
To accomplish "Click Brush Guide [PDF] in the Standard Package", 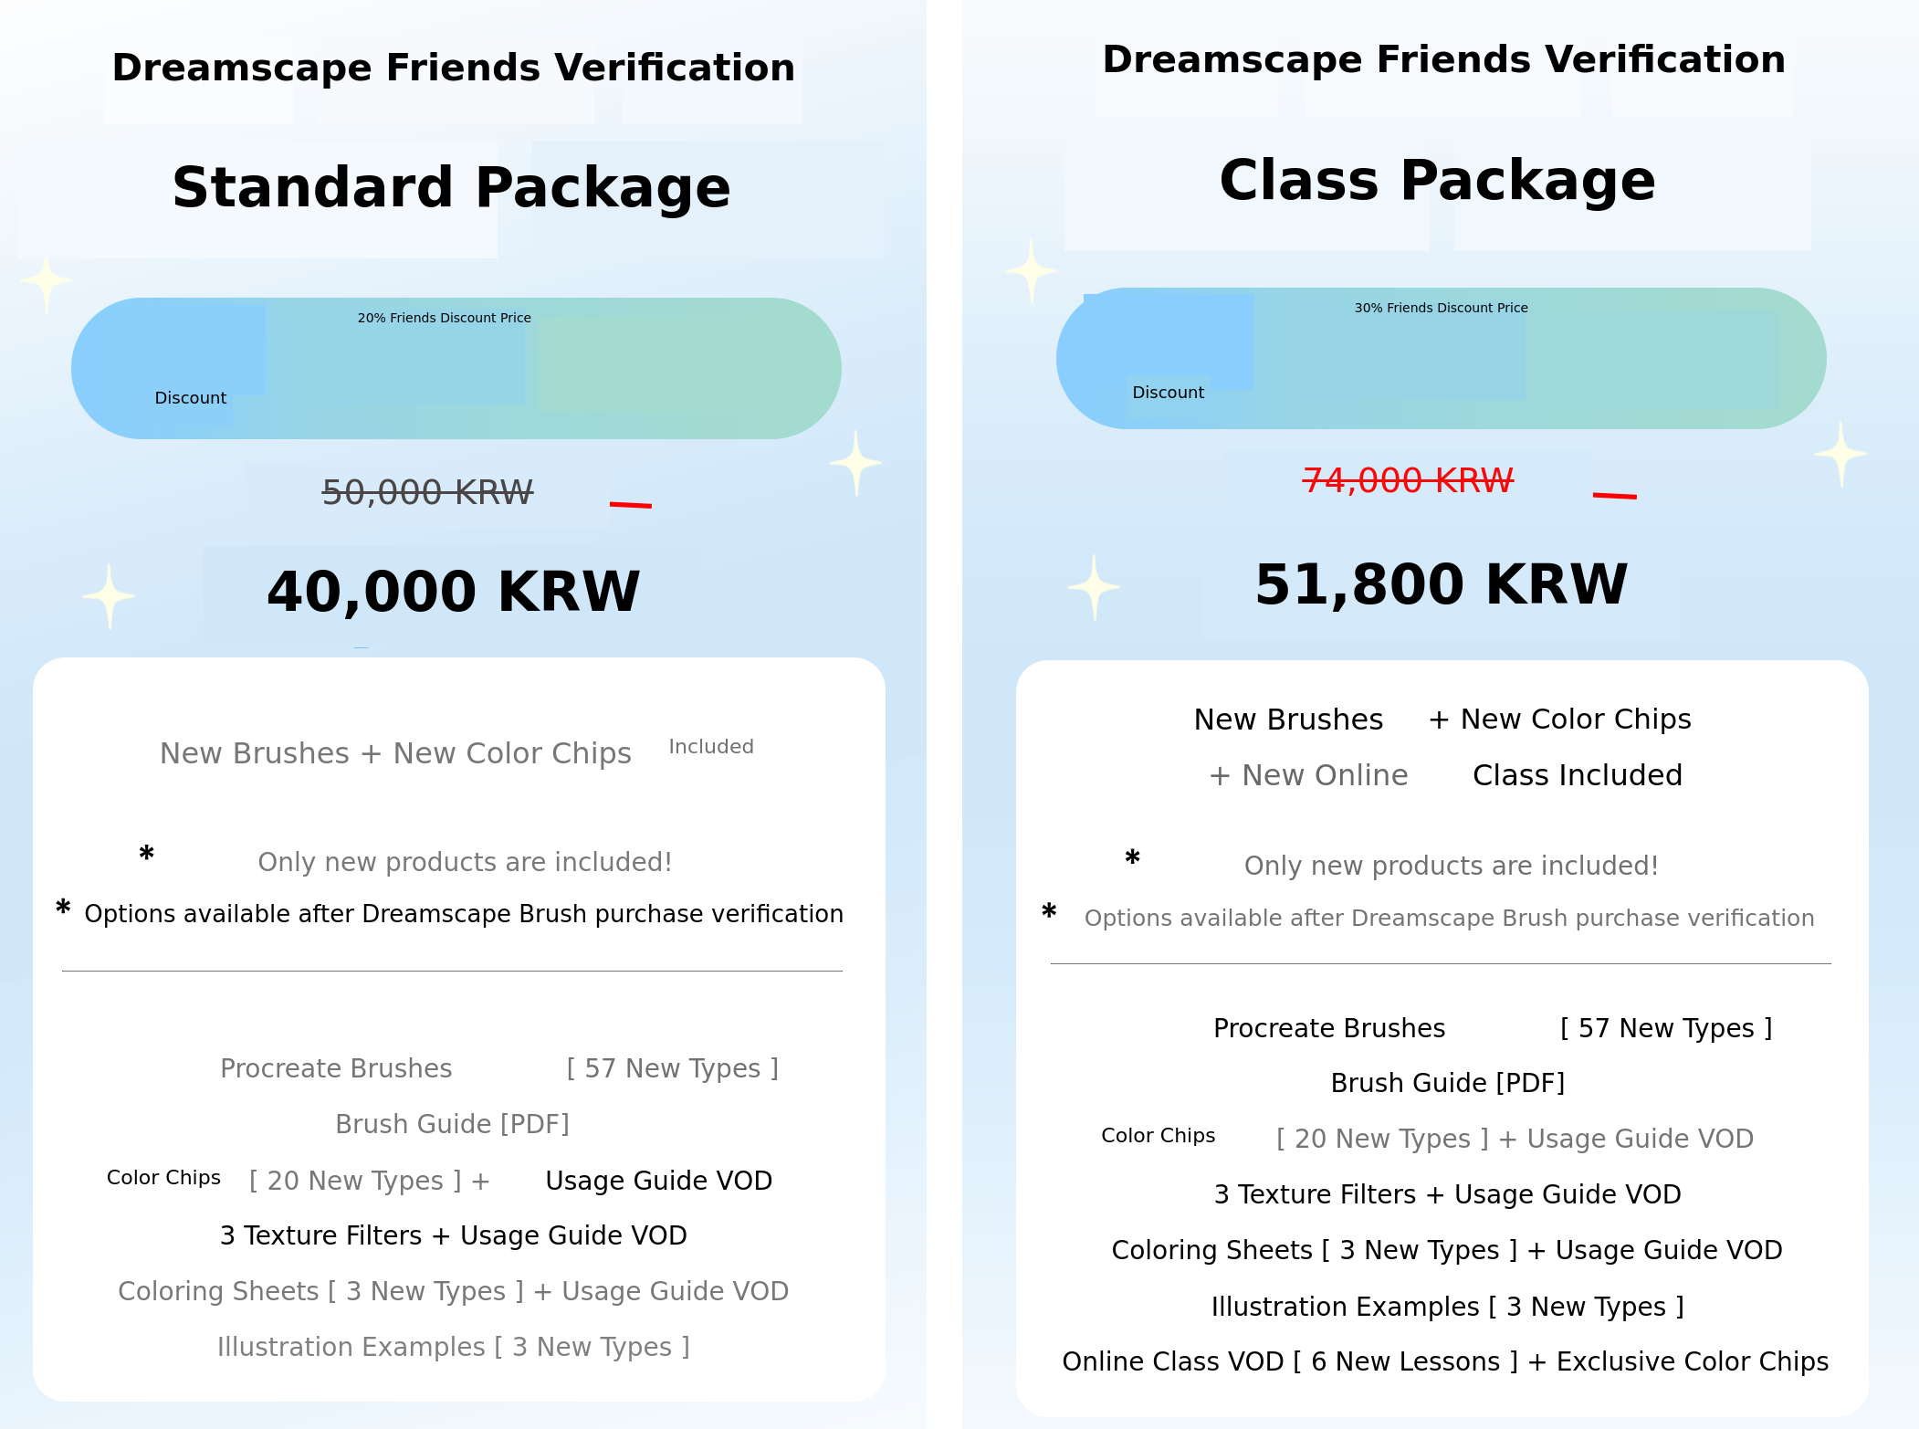I will pyautogui.click(x=452, y=1124).
